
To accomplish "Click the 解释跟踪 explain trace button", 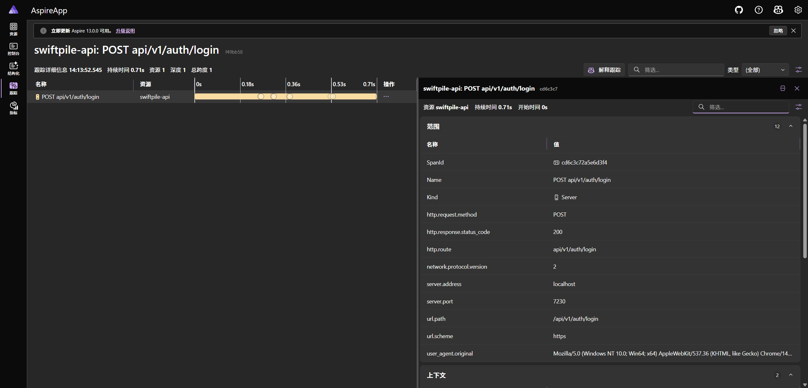I will tap(604, 70).
